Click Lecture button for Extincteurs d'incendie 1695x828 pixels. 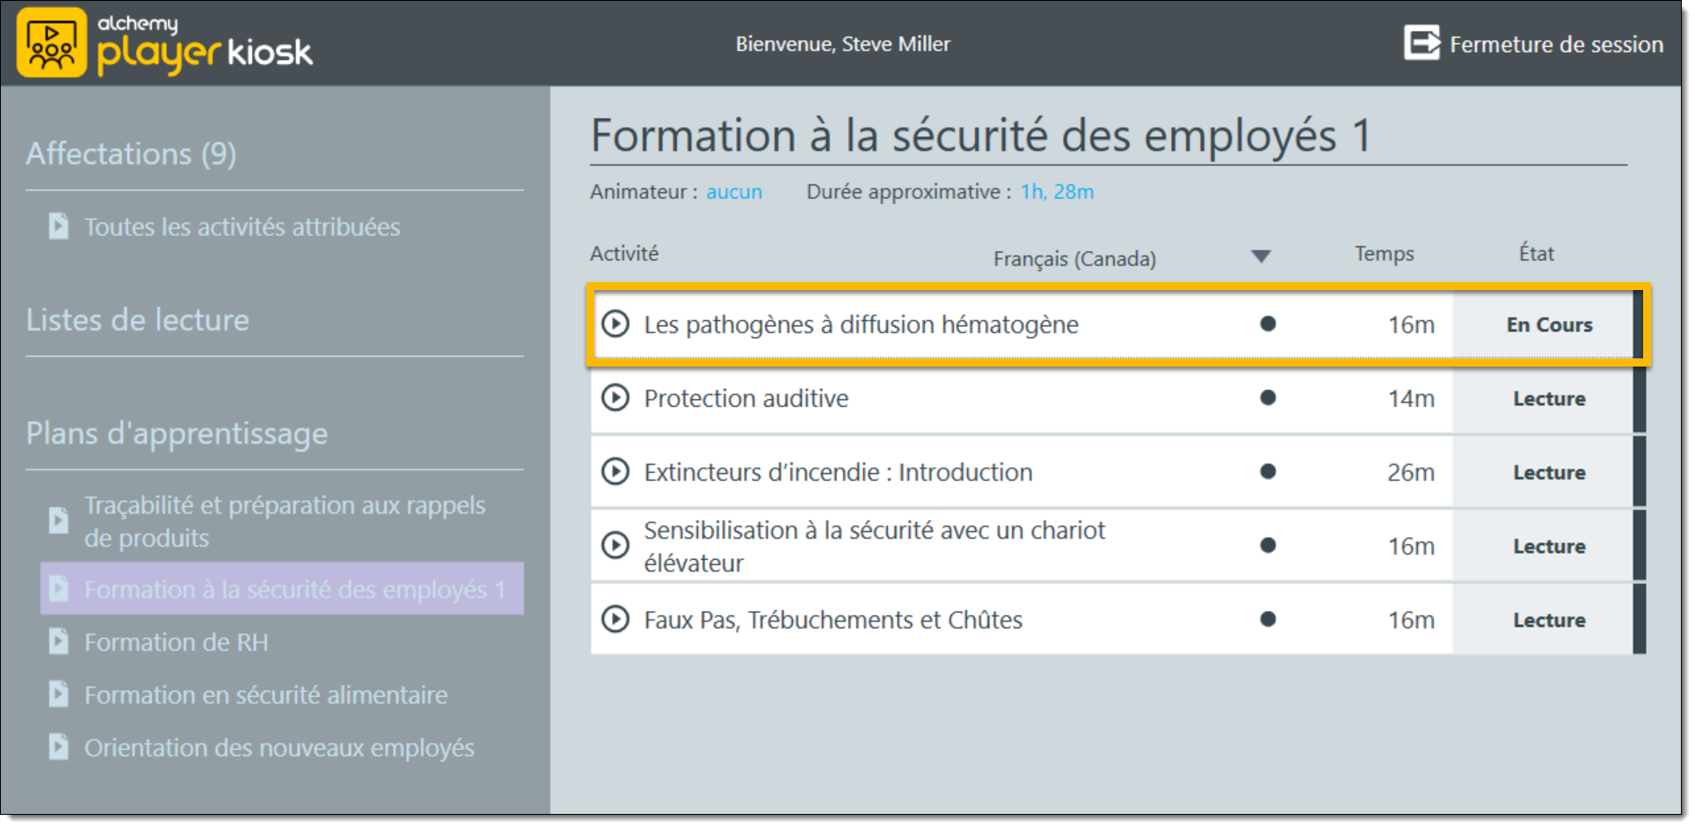[x=1548, y=473]
